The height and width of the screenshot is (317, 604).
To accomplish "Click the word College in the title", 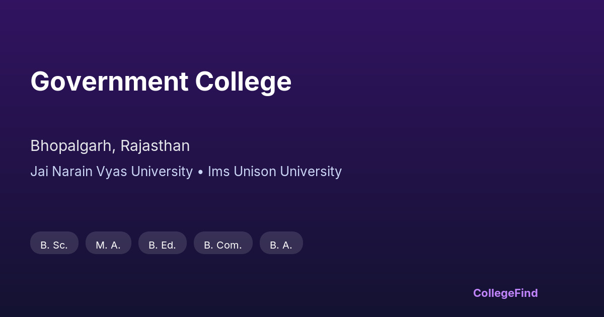I will tap(243, 82).
